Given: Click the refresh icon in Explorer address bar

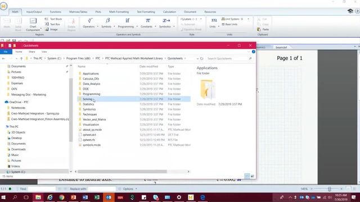Looking at the screenshot, I should [201, 58].
